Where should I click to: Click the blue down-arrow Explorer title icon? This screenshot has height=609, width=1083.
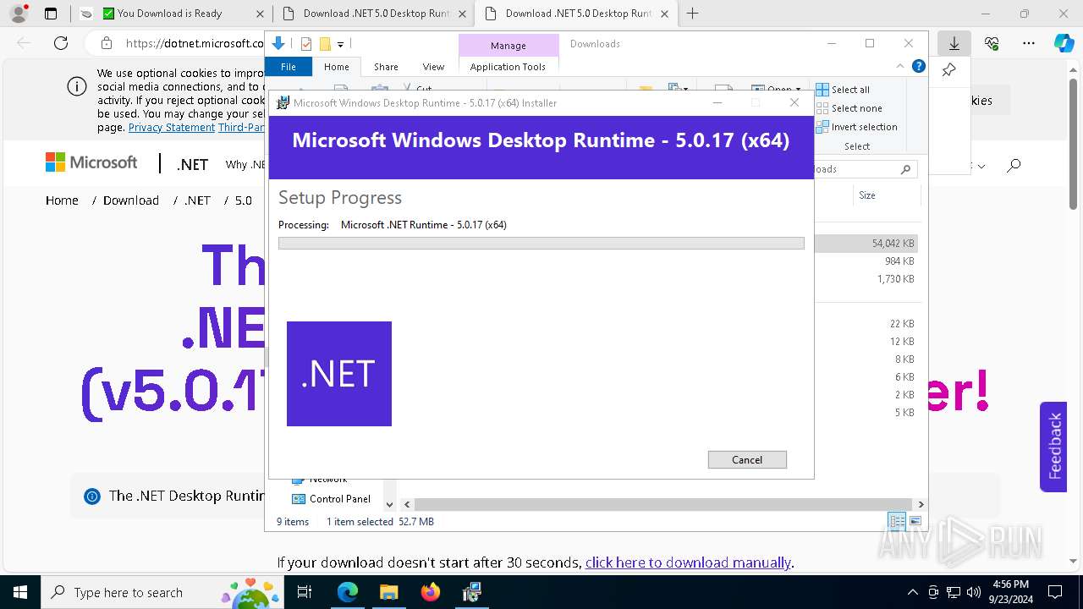[278, 44]
